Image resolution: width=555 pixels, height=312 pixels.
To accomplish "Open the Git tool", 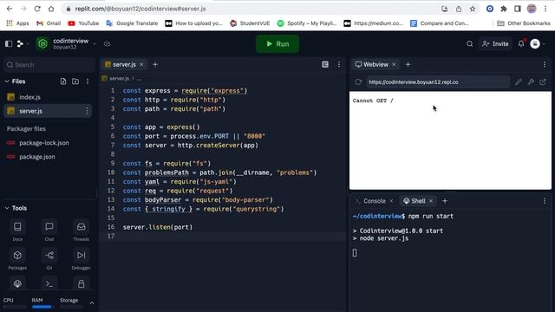I will point(49,259).
